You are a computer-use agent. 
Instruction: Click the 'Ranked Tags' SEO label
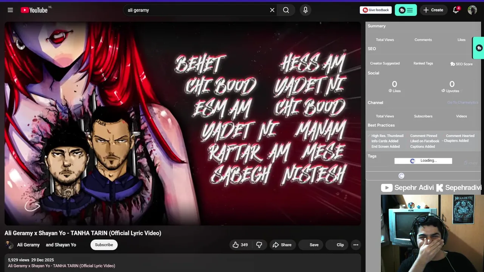[423, 63]
